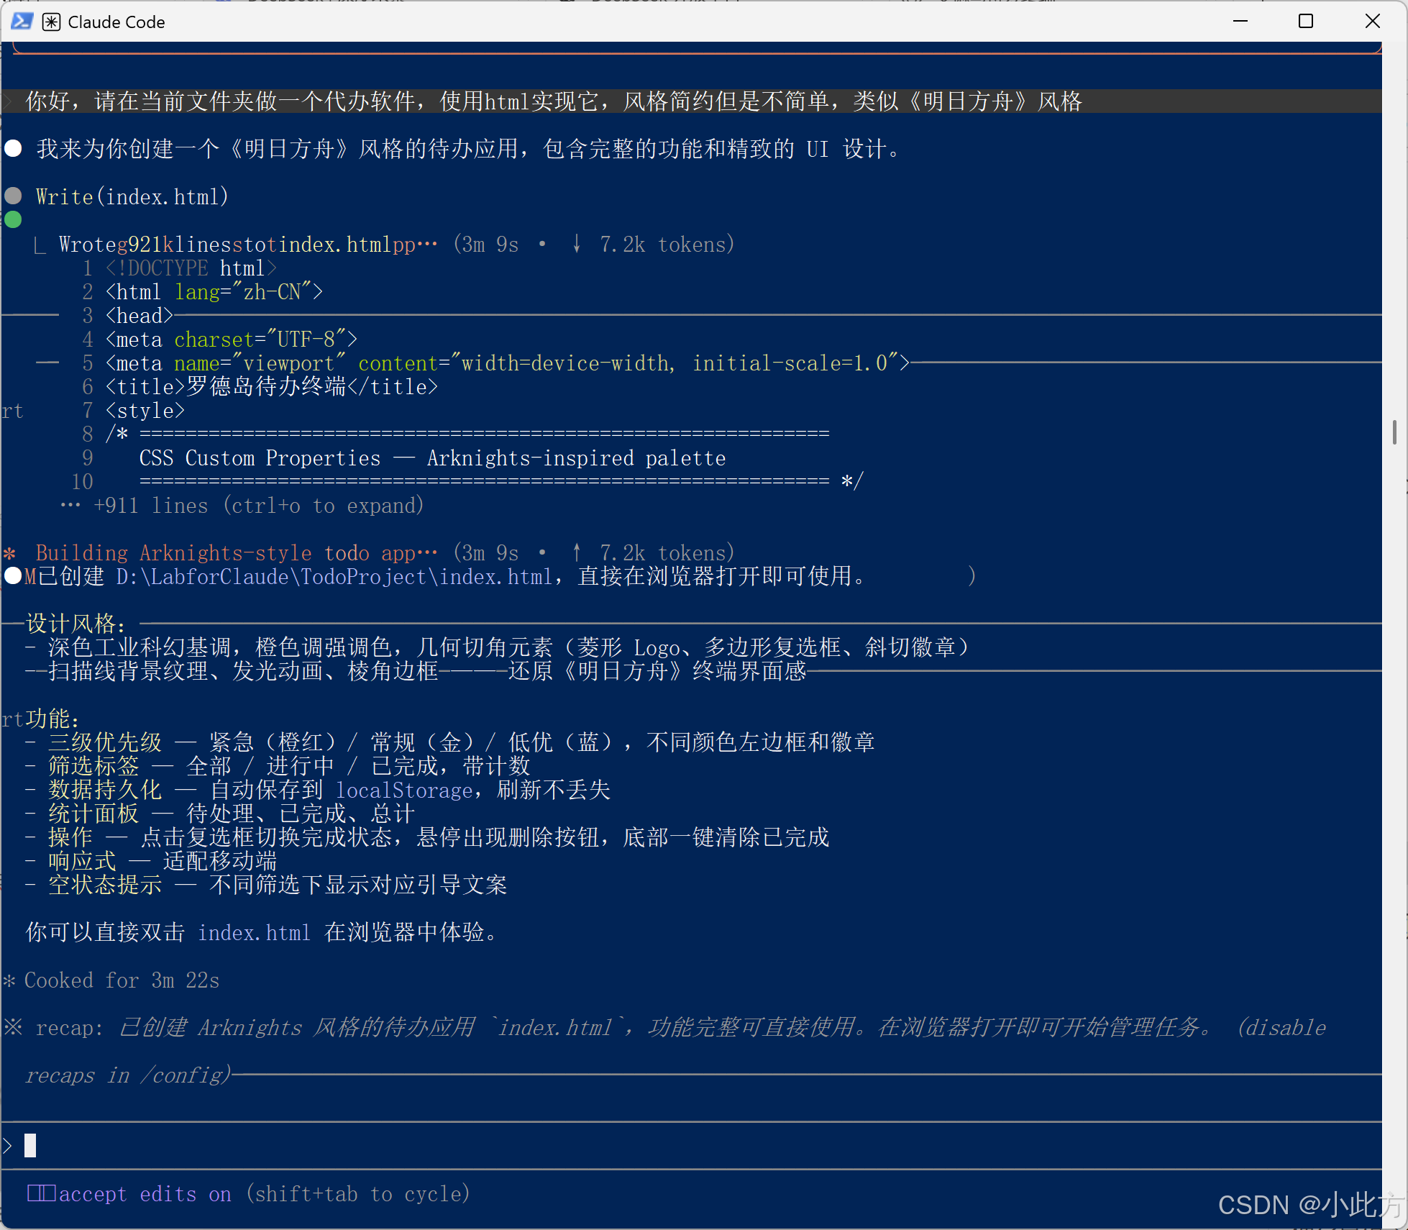Click the accept edits icon in status line
The height and width of the screenshot is (1230, 1408).
41,1193
